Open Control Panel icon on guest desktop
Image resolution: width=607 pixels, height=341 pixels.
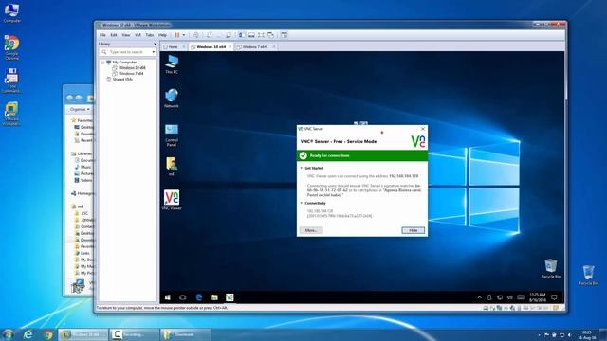[172, 135]
